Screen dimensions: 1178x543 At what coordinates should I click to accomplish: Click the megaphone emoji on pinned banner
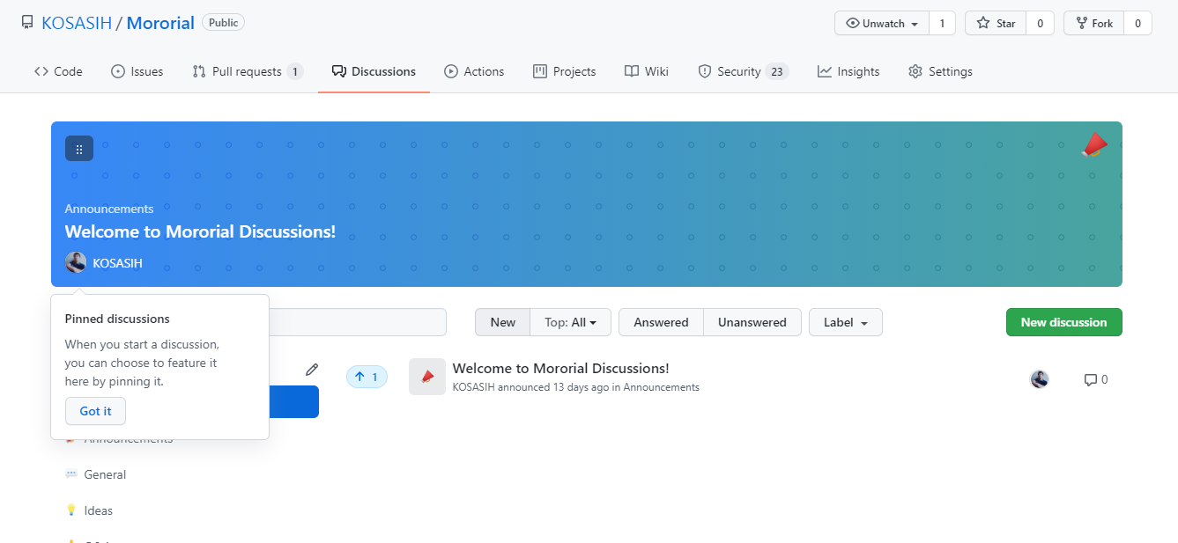[x=1094, y=145]
